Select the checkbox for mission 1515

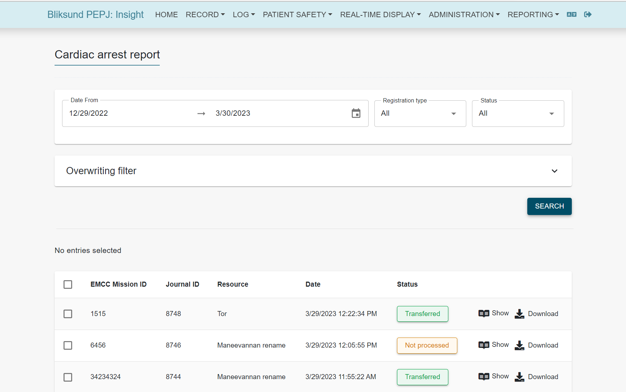point(68,314)
